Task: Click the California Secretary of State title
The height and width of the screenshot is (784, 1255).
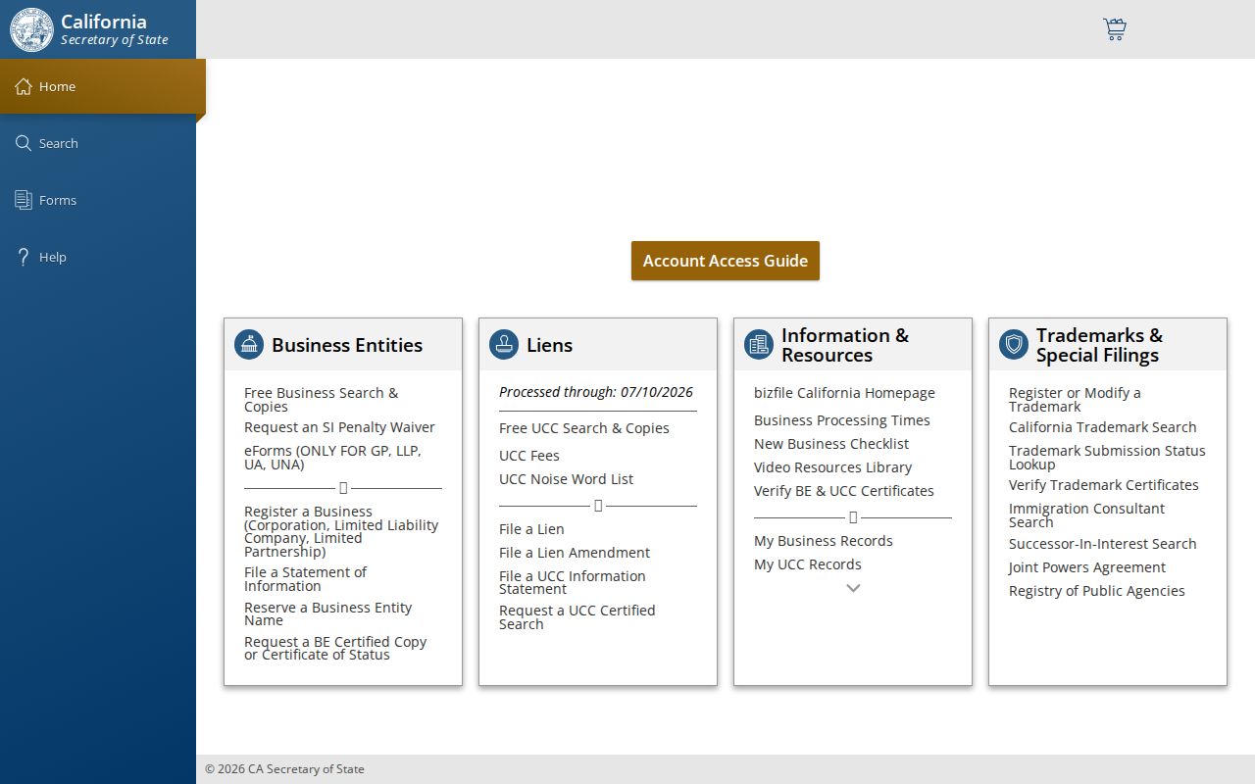Action: 115,29
